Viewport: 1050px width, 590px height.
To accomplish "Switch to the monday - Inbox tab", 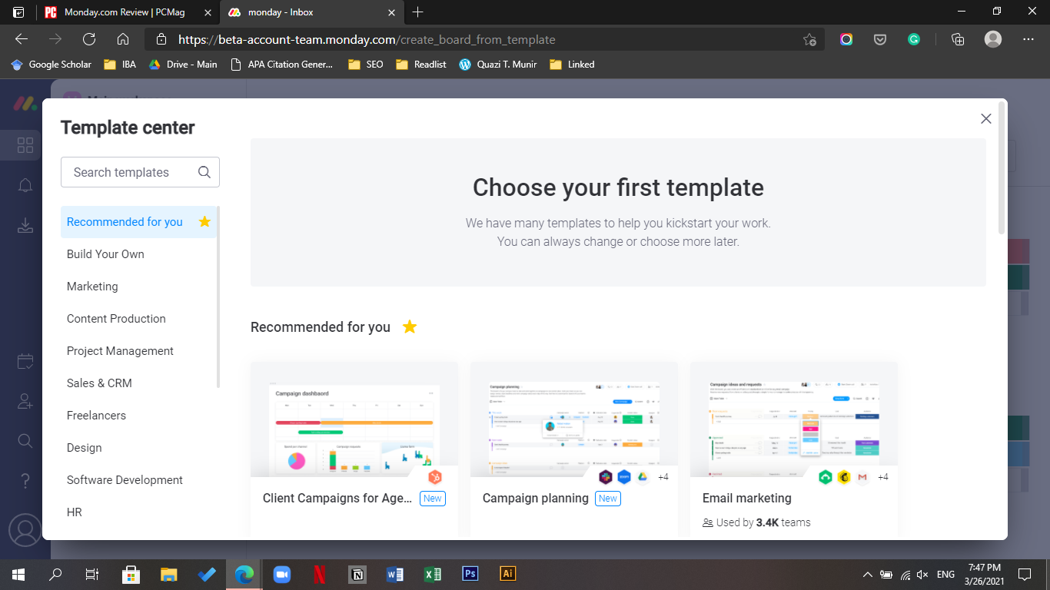I will coord(311,12).
